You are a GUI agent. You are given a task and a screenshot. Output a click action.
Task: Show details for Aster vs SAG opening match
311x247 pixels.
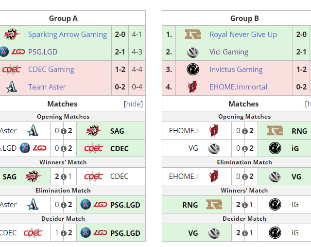64,131
